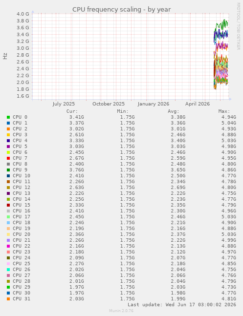Click the 'January 2026' x-axis label
This screenshot has height=316, width=243.
(x=154, y=104)
